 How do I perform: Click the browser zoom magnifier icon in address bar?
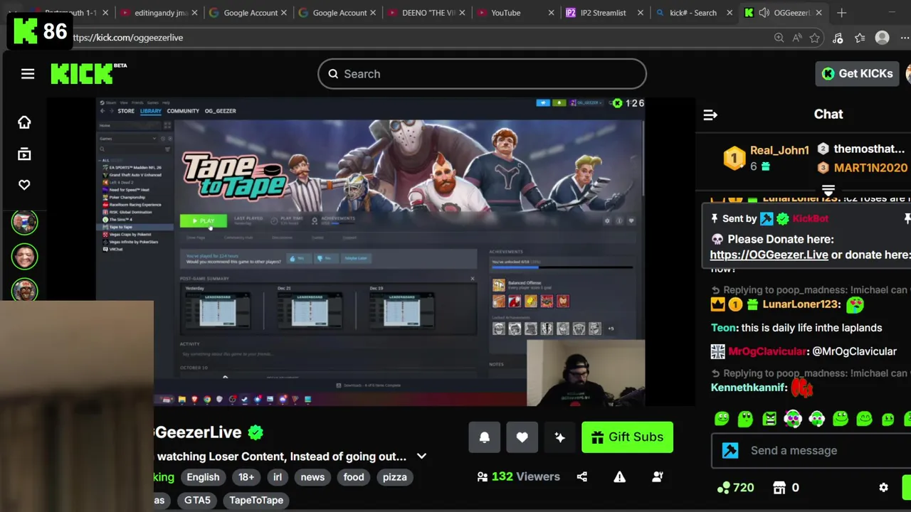(779, 38)
